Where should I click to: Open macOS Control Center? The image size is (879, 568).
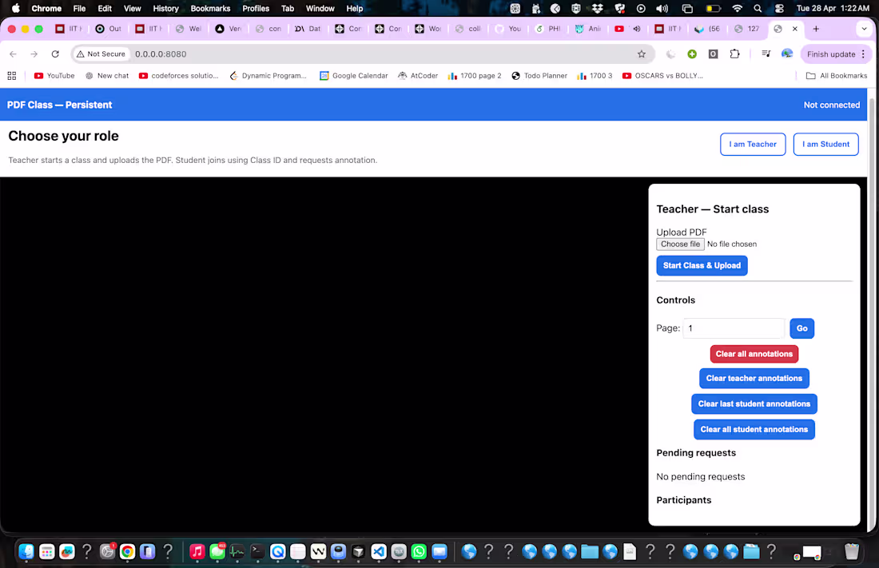[x=779, y=9]
